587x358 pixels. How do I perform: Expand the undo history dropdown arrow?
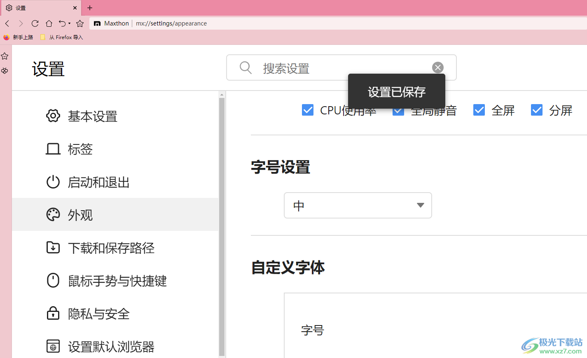click(70, 23)
